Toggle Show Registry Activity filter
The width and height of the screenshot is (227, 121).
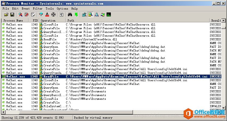click(x=84, y=14)
